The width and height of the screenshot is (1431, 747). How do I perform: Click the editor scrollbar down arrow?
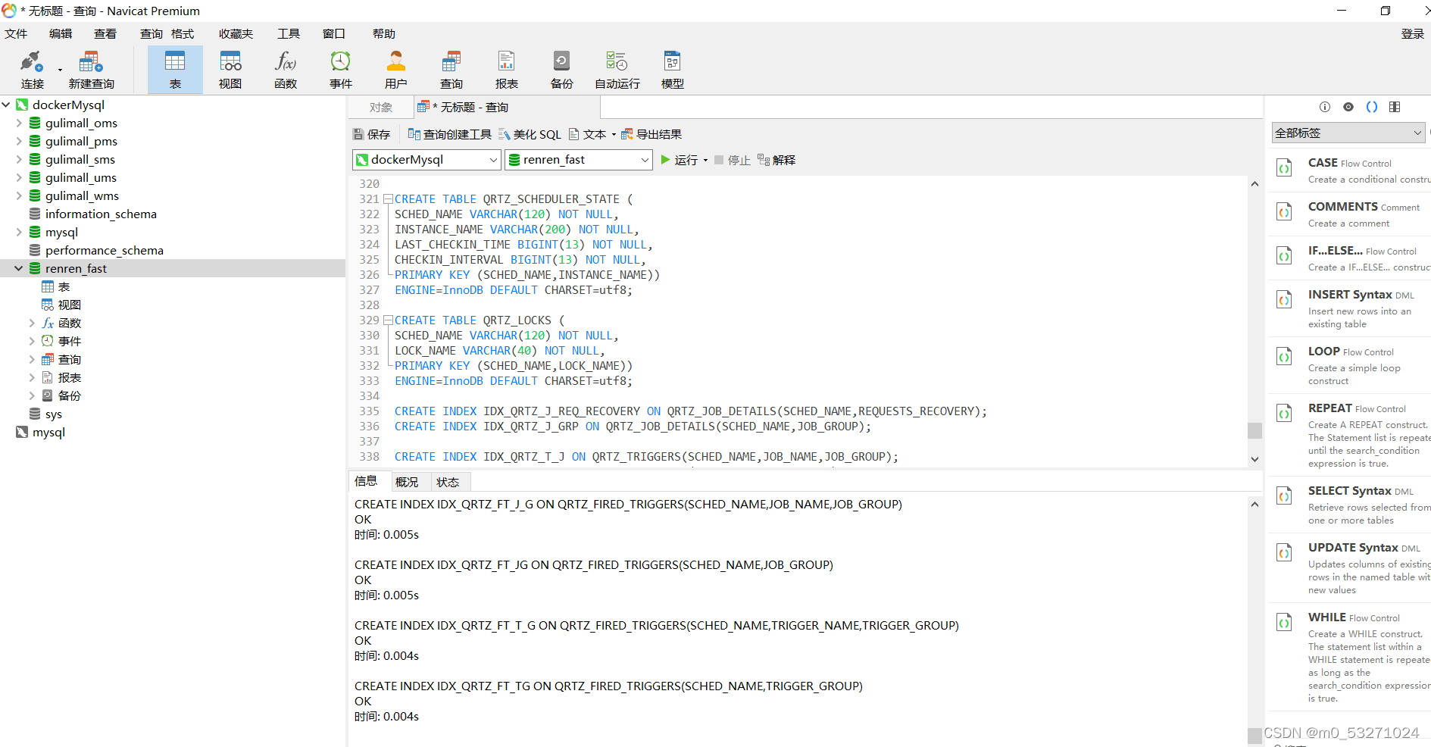coord(1254,459)
